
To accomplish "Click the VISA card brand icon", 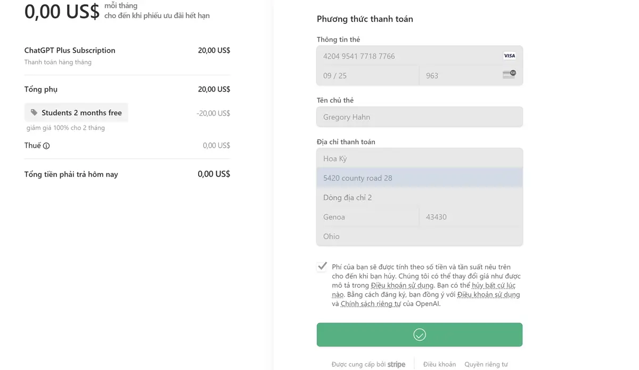I will pyautogui.click(x=509, y=56).
